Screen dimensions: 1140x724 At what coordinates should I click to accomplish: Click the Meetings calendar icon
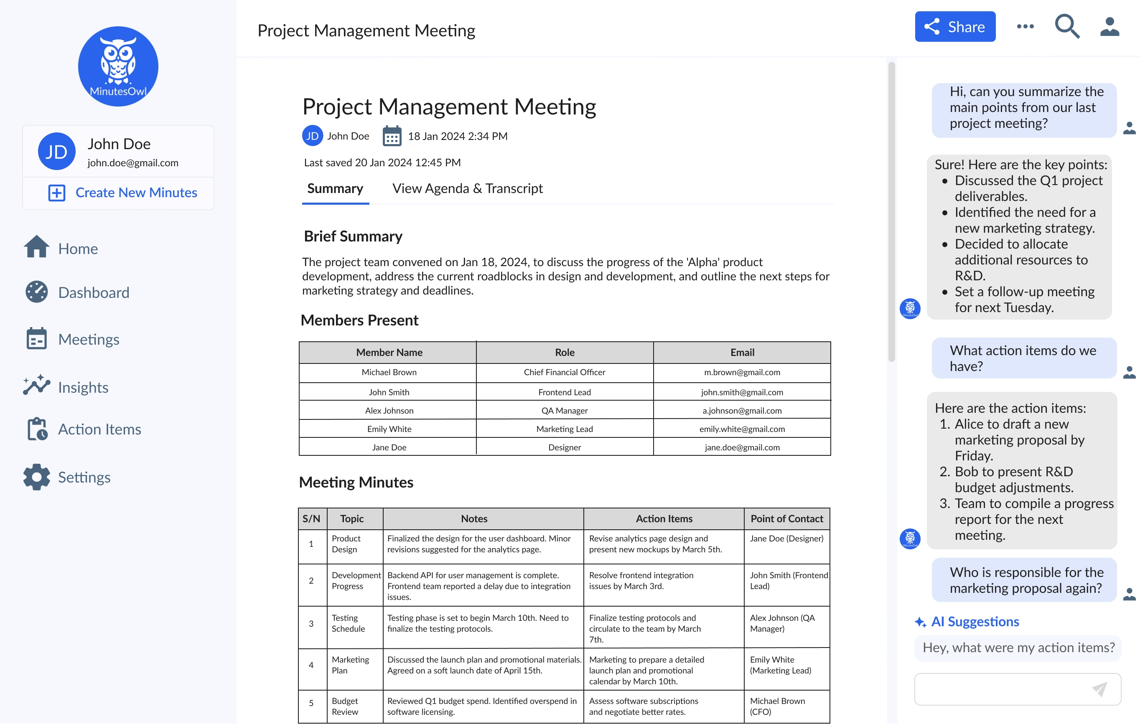pos(36,339)
